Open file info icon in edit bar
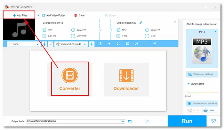The image size is (224, 130). [x=100, y=44]
